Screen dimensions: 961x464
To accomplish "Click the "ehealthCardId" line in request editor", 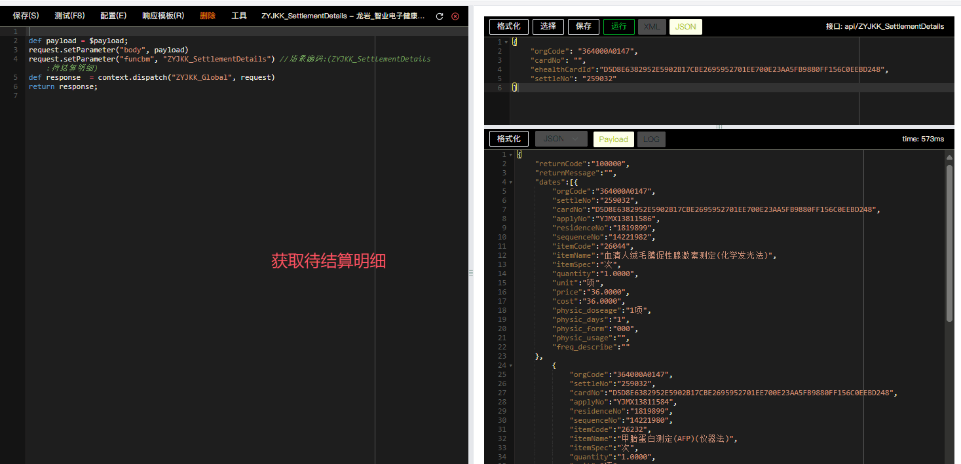I will point(709,69).
